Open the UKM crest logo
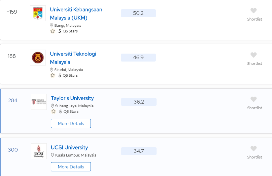272x176 pixels. point(38,13)
